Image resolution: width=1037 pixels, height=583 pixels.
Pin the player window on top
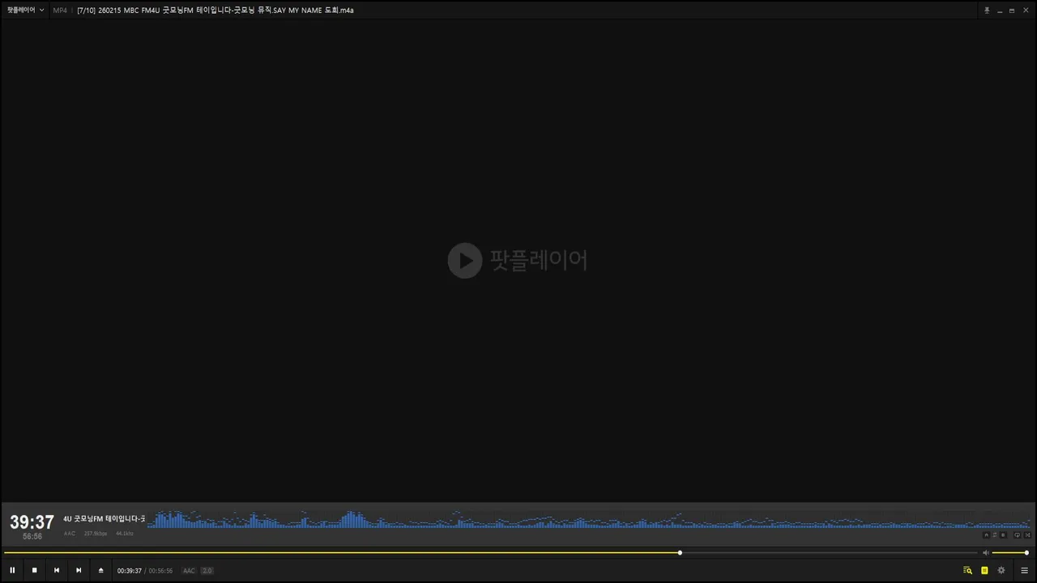pyautogui.click(x=987, y=11)
